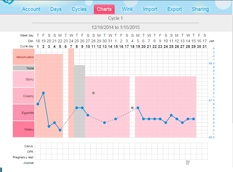233x172 pixels.
Task: Open the Export tab
Action: pyautogui.click(x=175, y=9)
